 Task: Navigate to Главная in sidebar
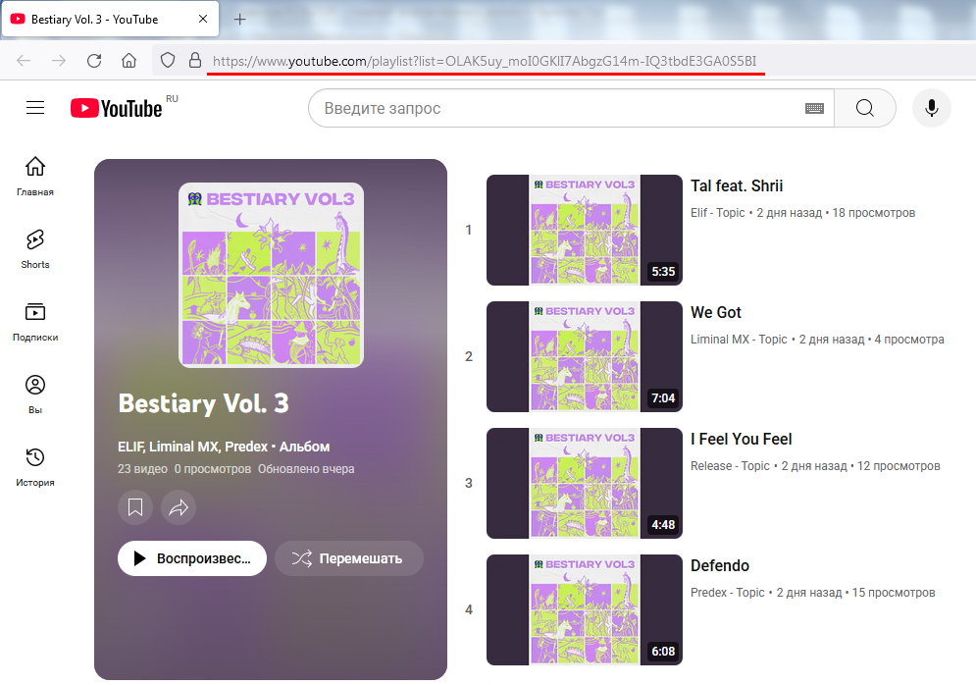(x=35, y=176)
